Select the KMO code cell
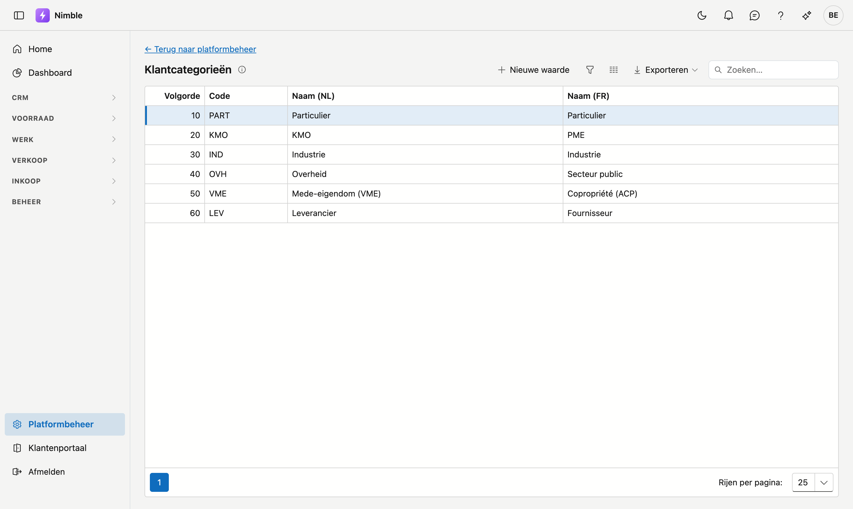Screen dimensions: 853x509 [x=246, y=135]
